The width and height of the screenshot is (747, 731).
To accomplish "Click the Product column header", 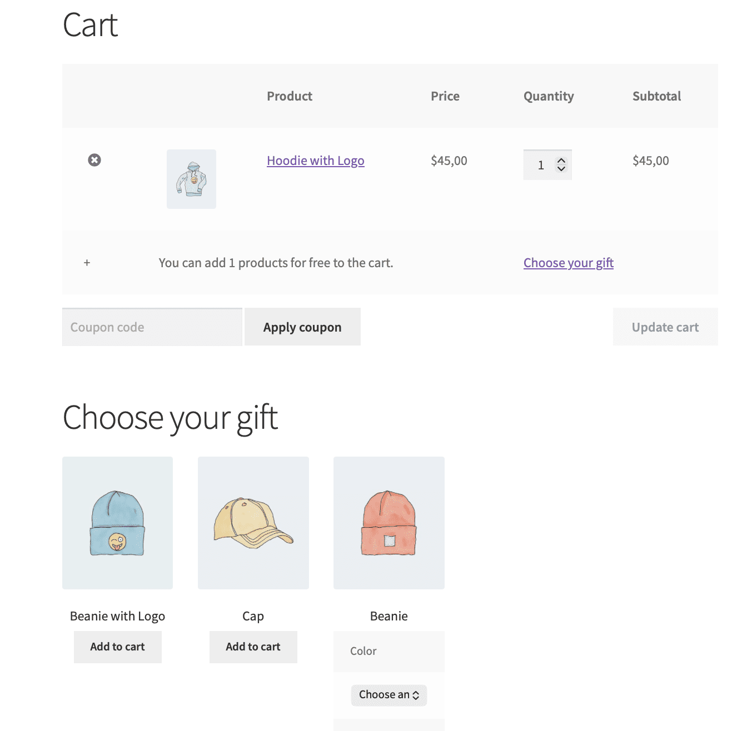I will [289, 96].
